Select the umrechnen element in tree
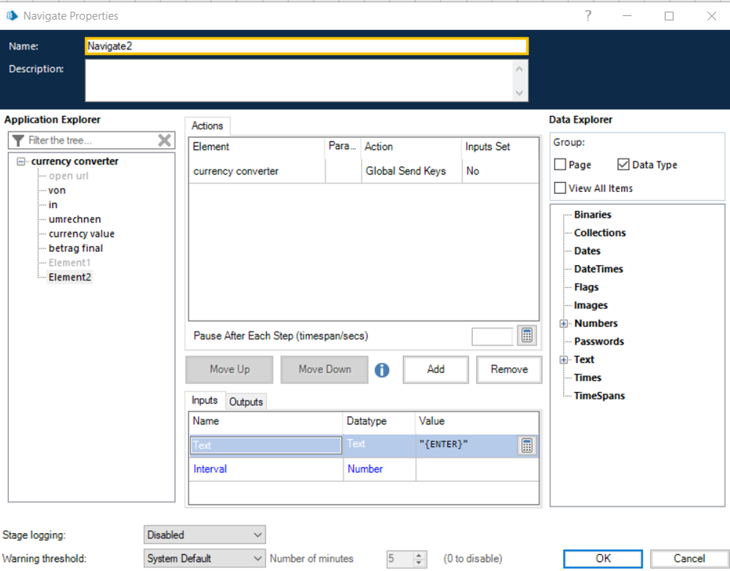Viewport: 730px width, 571px height. click(75, 219)
